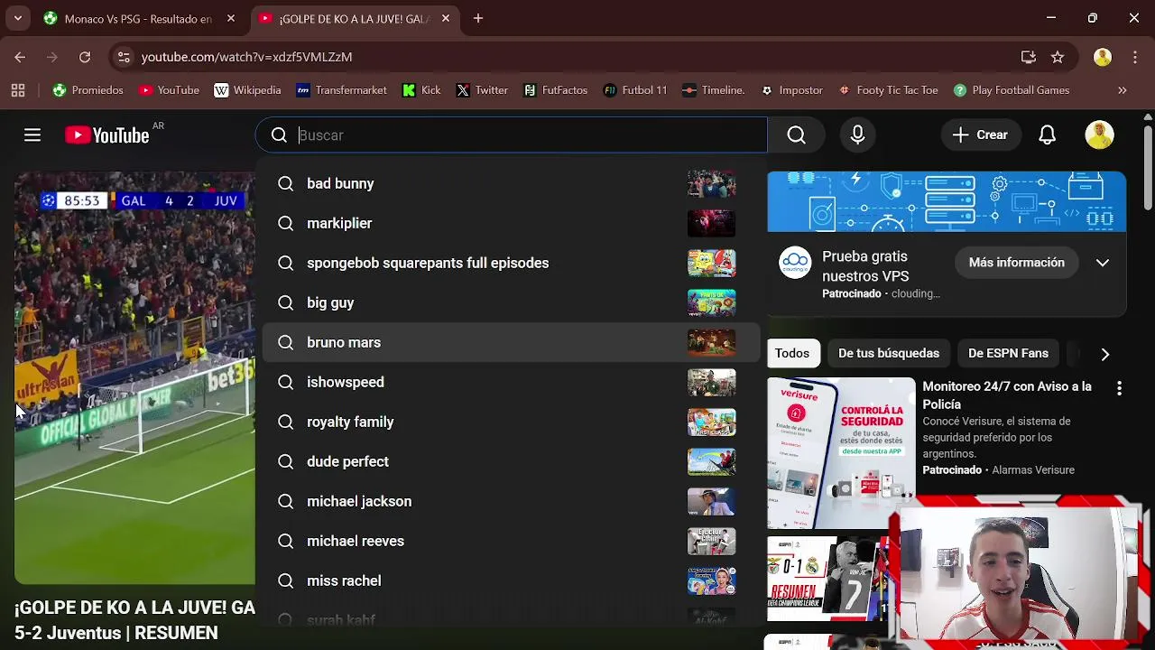Pick the big guy suggestion
The image size is (1155, 650).
[x=512, y=302]
